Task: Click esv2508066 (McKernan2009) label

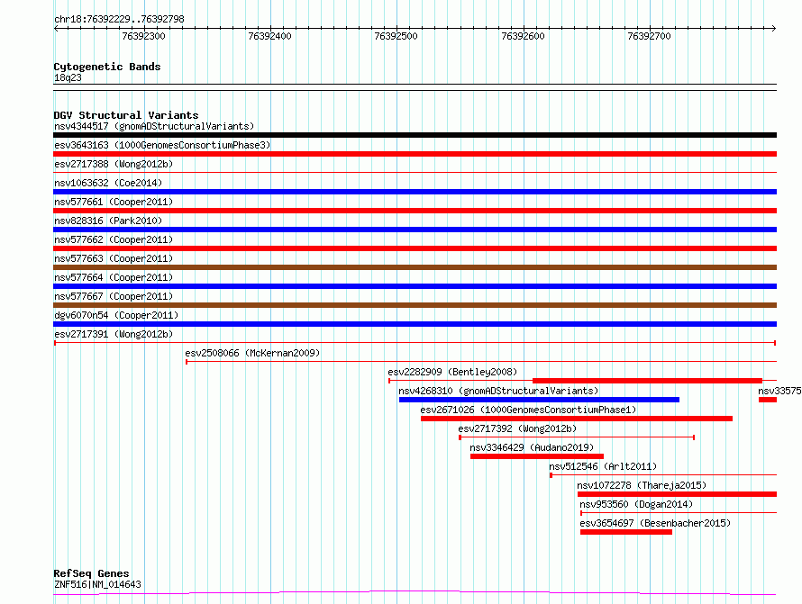Action: pos(252,353)
